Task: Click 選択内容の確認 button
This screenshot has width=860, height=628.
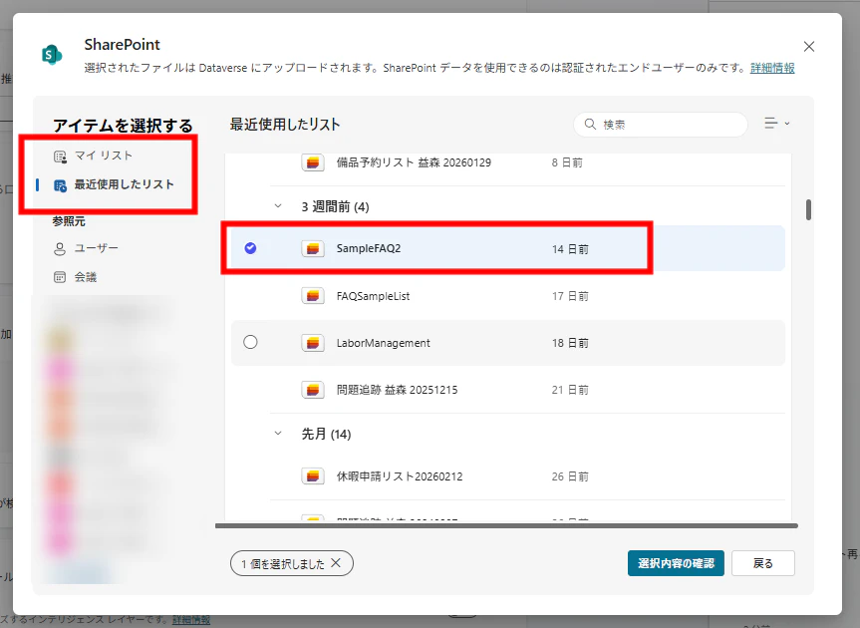Action: (x=676, y=563)
